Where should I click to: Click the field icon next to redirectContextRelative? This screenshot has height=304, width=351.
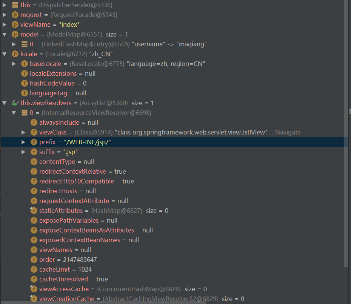point(34,171)
